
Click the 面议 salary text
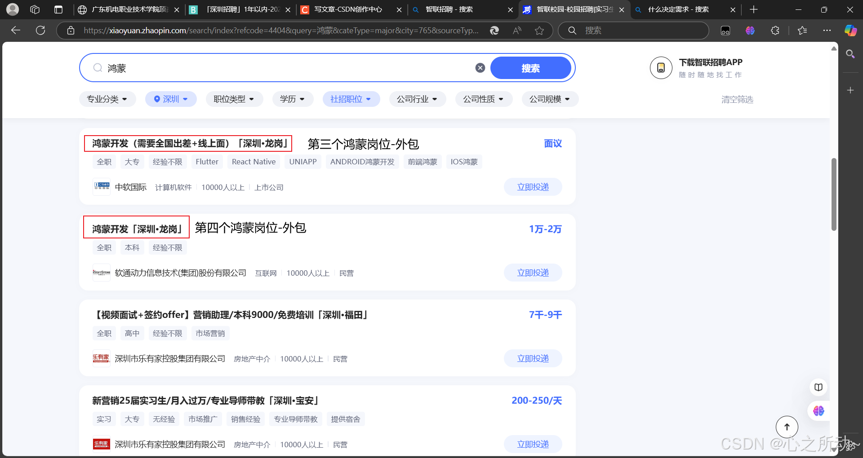[553, 143]
